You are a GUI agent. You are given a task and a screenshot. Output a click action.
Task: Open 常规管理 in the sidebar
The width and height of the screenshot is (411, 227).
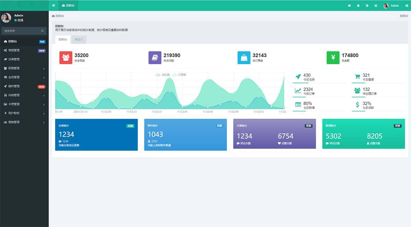click(x=14, y=51)
